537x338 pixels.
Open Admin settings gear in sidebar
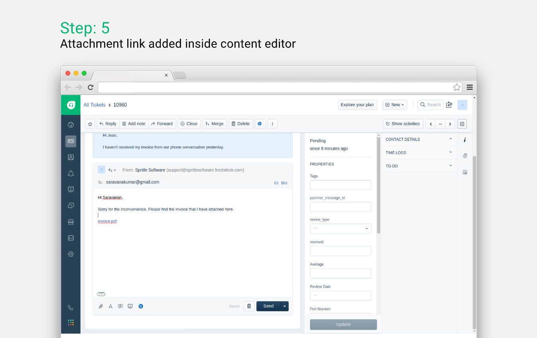71,254
